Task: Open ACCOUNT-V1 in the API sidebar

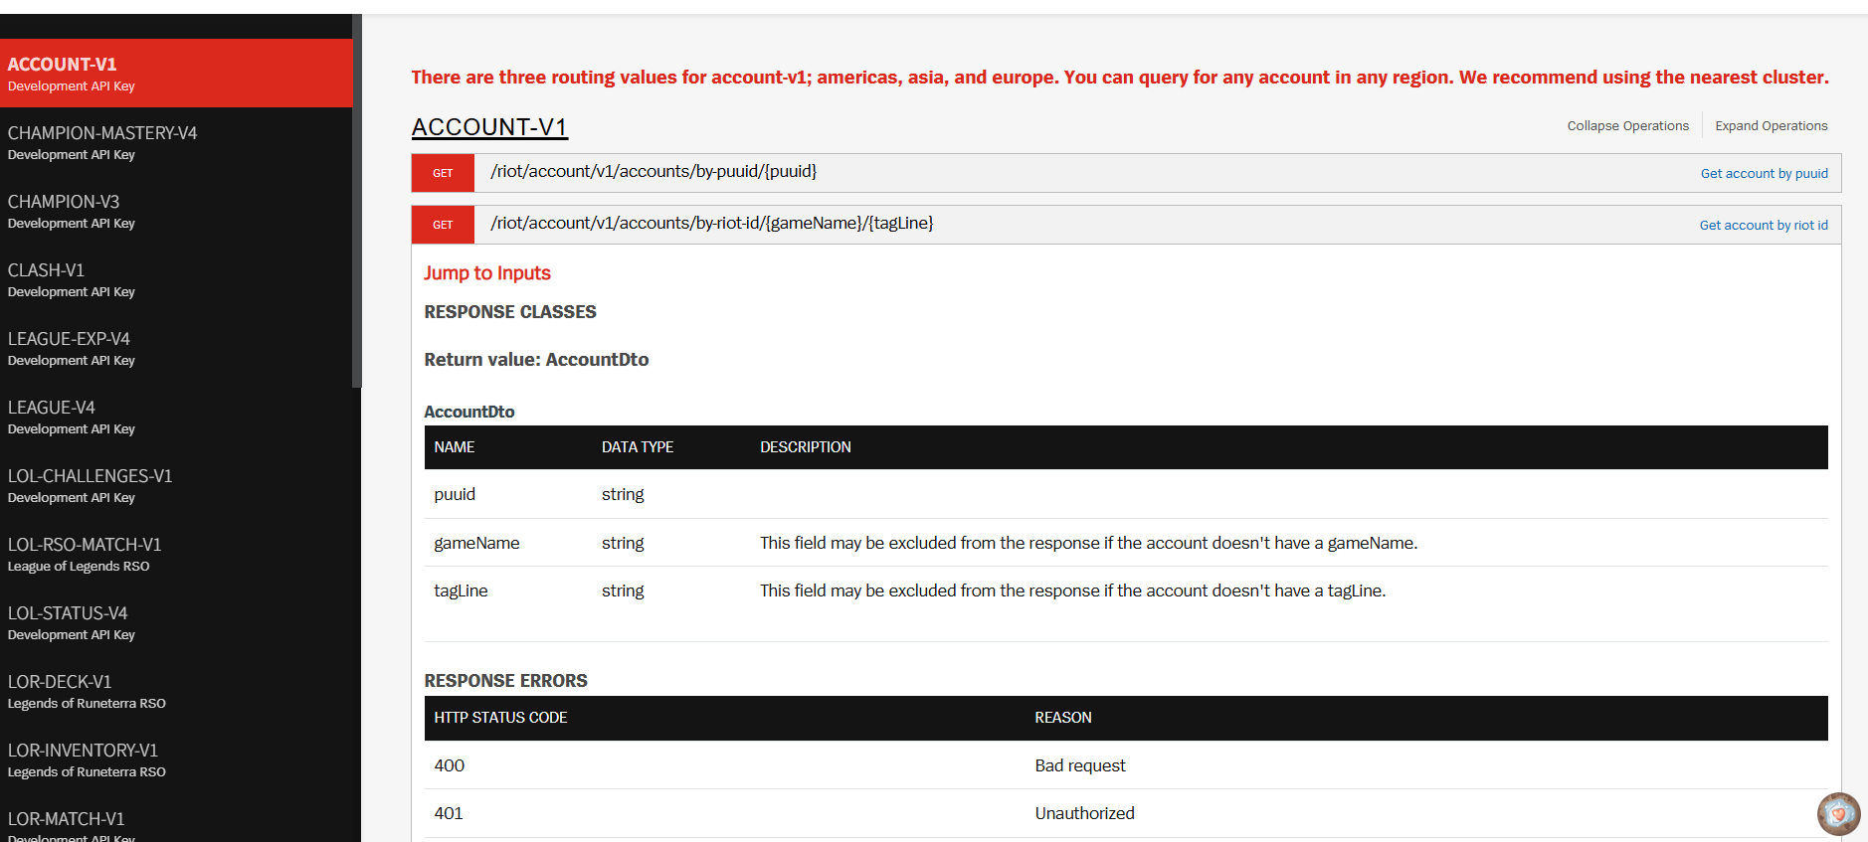Action: point(176,74)
